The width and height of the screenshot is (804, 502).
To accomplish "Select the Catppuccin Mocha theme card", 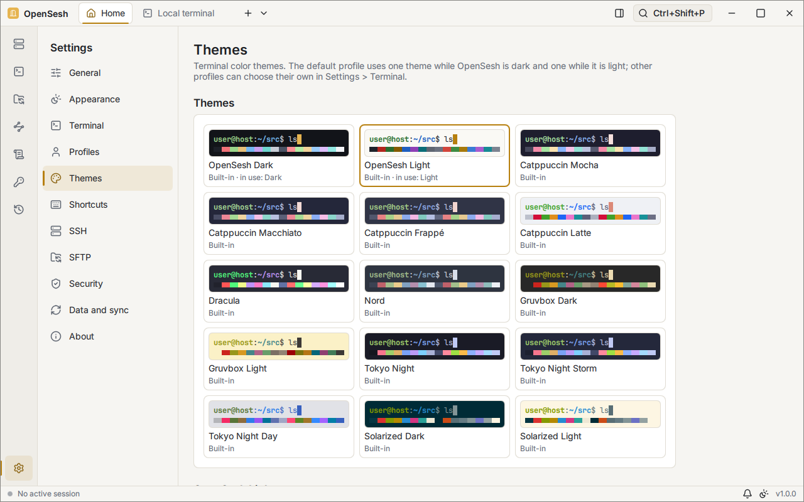I will [590, 156].
